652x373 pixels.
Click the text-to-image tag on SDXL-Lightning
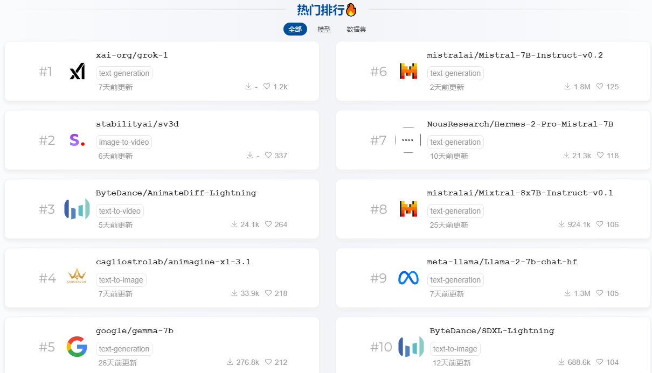[x=455, y=349]
